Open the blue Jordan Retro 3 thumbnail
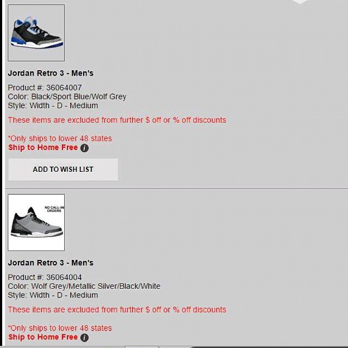This screenshot has height=348, width=348. (36, 33)
